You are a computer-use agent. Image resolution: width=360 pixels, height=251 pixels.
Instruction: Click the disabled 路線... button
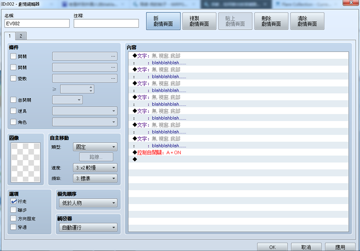(x=96, y=157)
